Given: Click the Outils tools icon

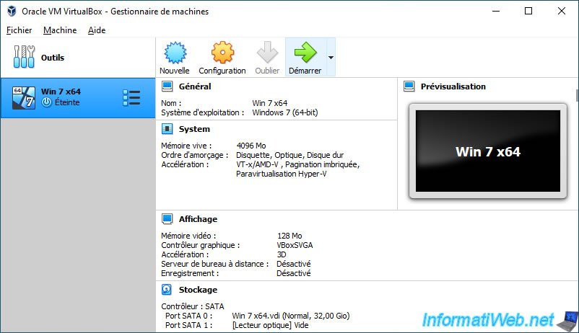Looking at the screenshot, I should pos(25,58).
